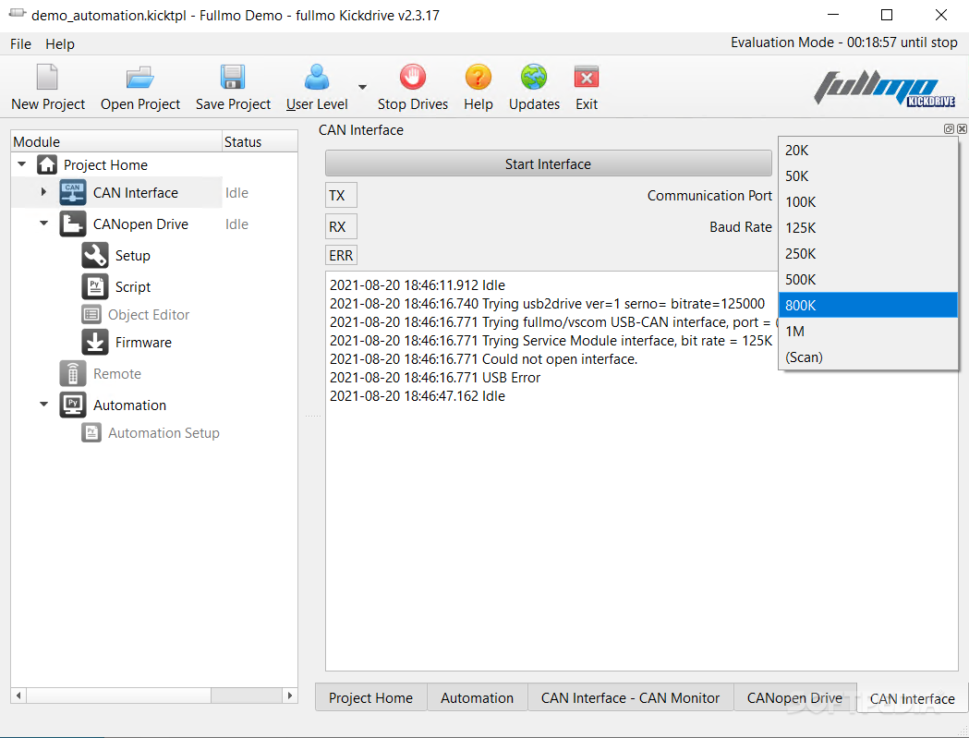Click the CAN Interface module icon
This screenshot has height=738, width=969.
[x=73, y=193]
